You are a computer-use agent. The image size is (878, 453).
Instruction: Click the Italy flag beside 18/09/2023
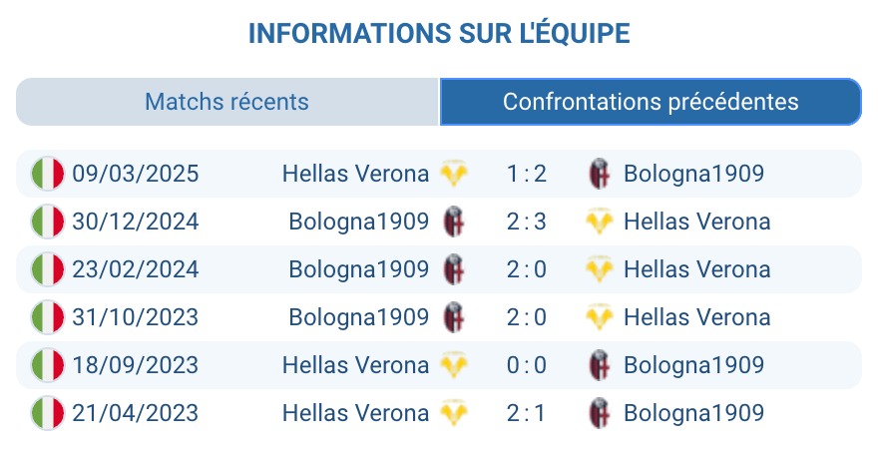point(47,365)
